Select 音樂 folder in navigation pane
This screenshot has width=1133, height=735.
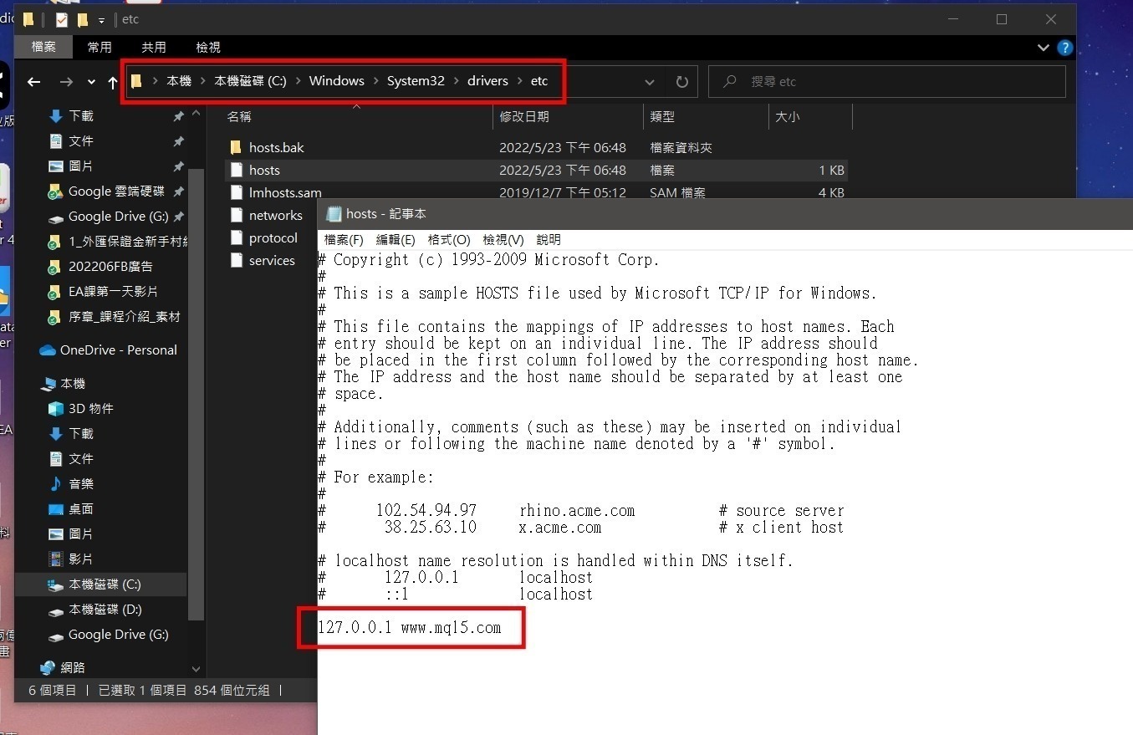pos(80,483)
